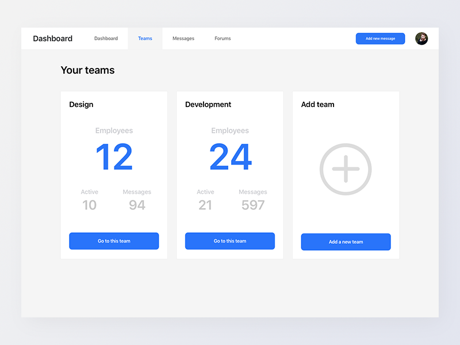The image size is (460, 345).
Task: Click Design messages count 94
Action: [137, 205]
